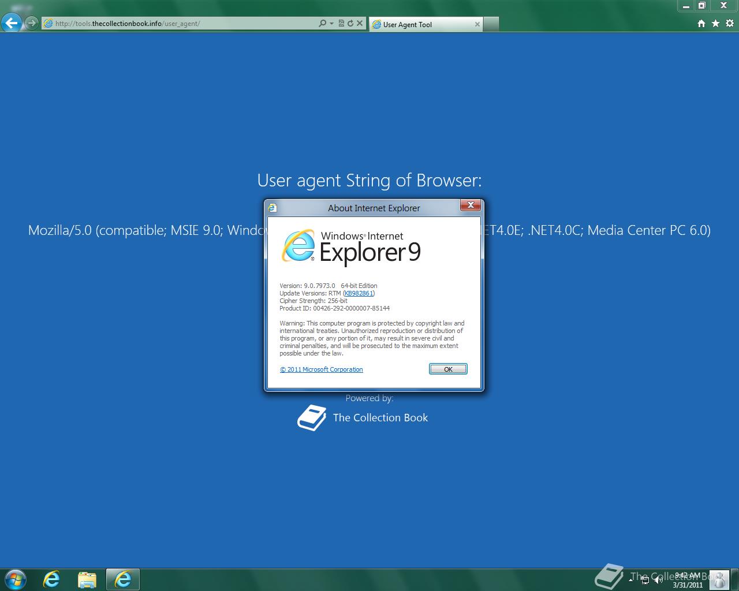Click the taskbar clock showing 9:42 AM
The image size is (739, 591).
tap(687, 580)
